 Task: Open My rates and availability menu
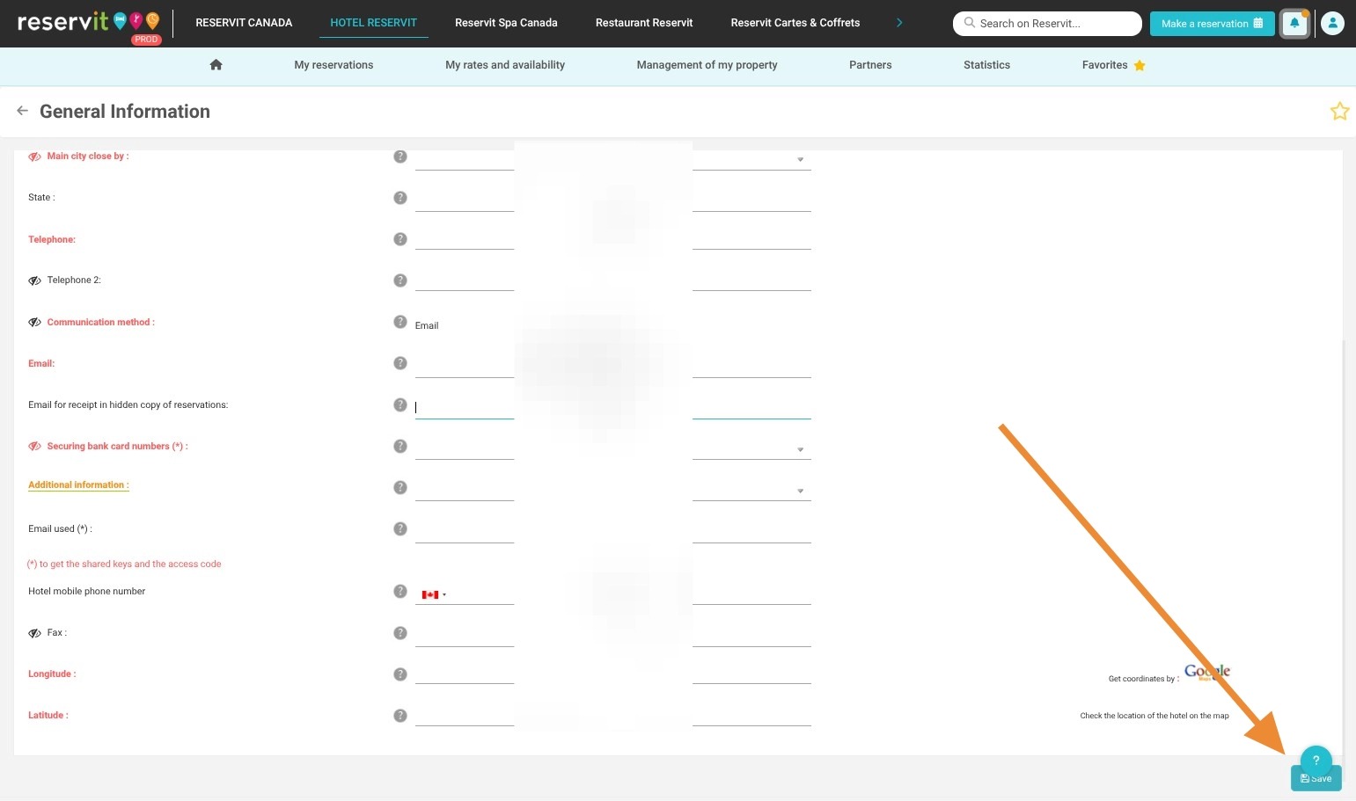pyautogui.click(x=505, y=65)
